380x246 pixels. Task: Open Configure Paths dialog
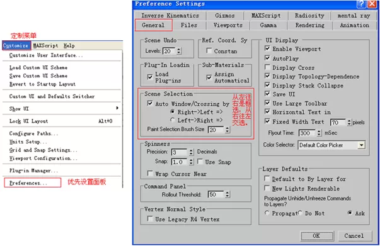(x=33, y=133)
